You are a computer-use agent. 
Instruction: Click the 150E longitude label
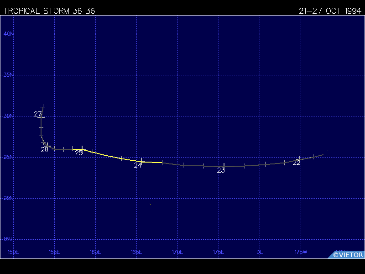13,252
